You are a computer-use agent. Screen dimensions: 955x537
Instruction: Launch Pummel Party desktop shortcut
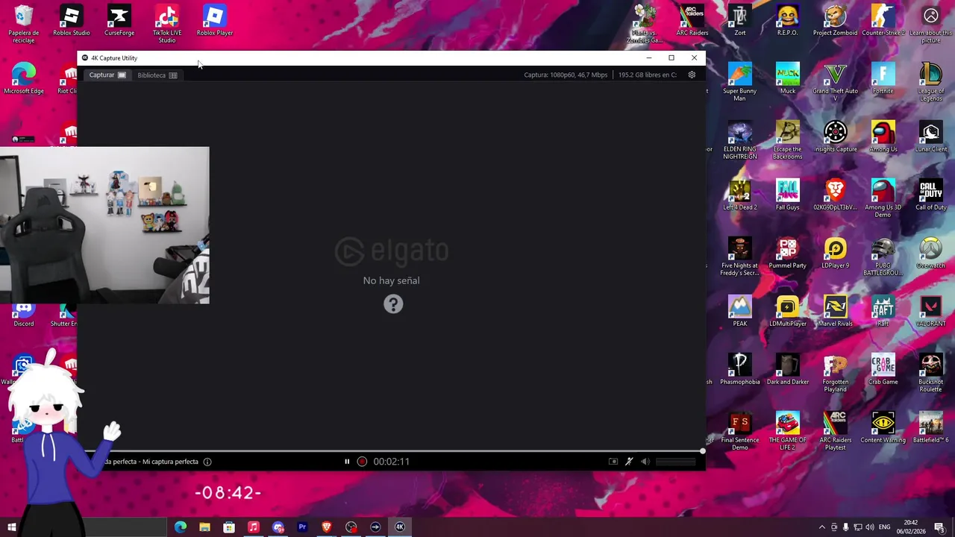[788, 254]
